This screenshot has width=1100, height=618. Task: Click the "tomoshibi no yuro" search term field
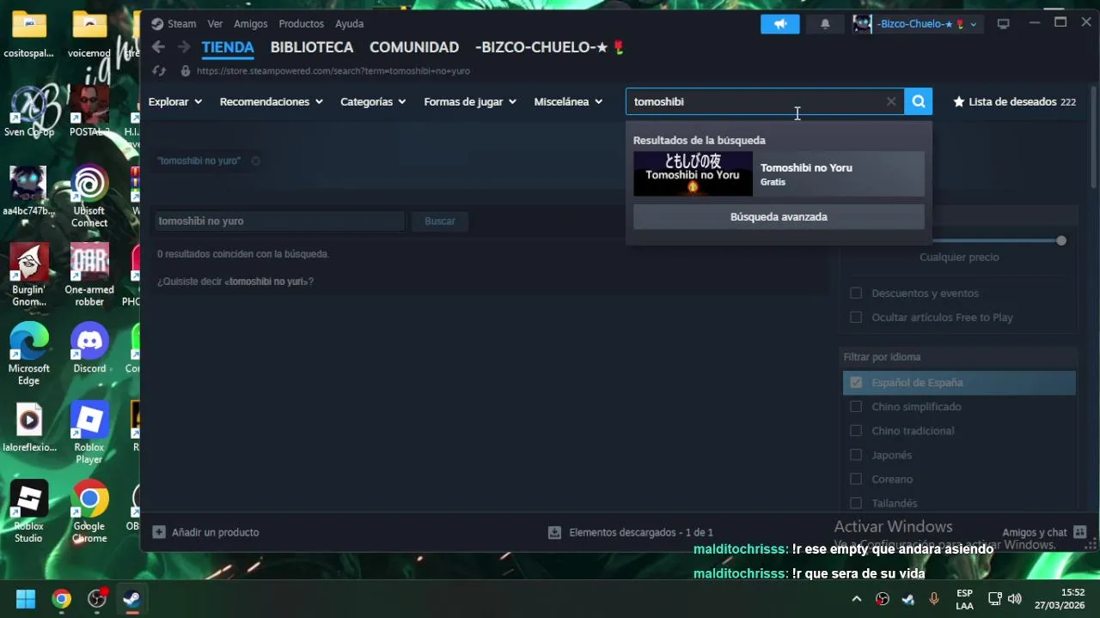(x=279, y=221)
